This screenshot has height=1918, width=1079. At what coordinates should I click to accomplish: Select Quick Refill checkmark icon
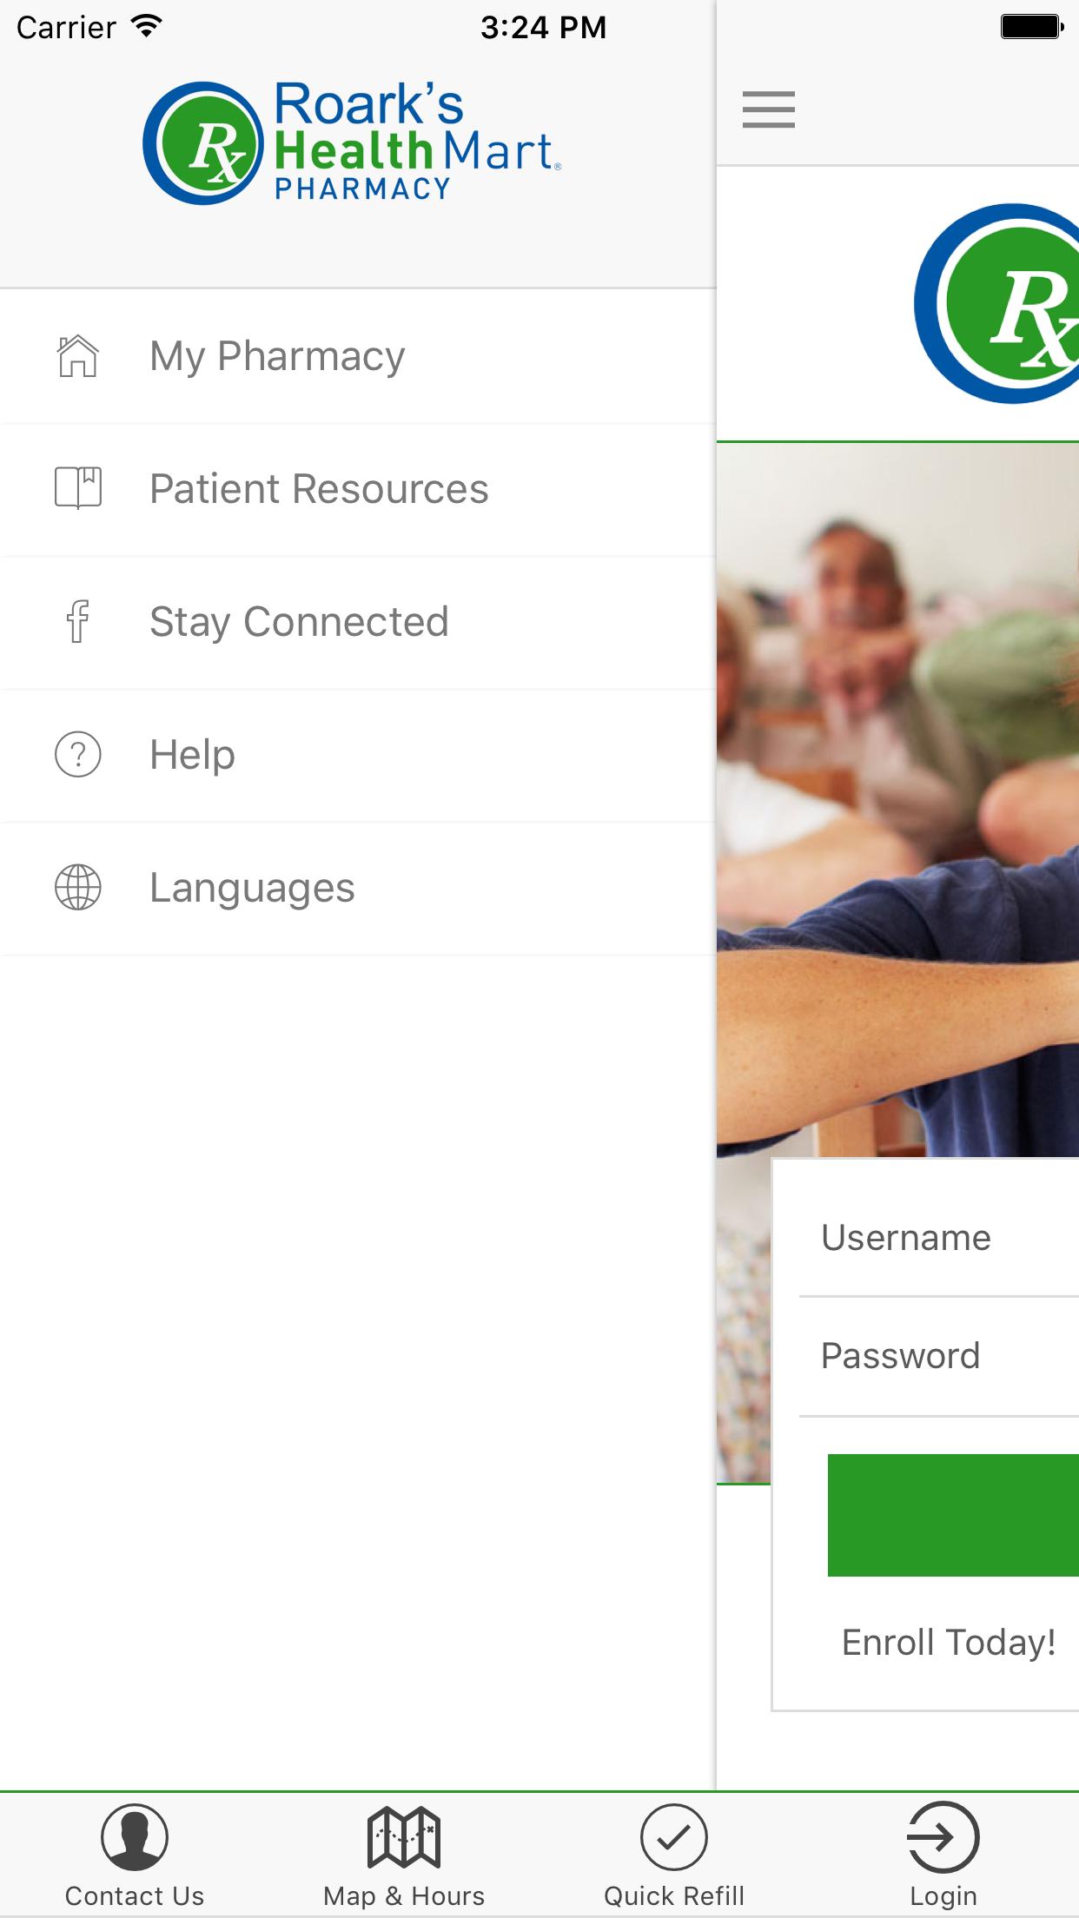point(674,1836)
